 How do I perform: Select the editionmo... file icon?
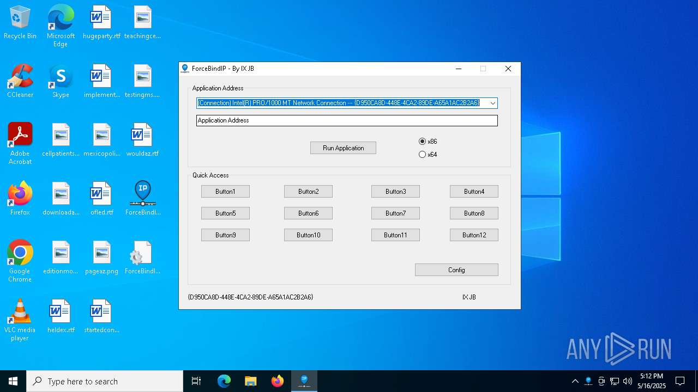point(61,258)
